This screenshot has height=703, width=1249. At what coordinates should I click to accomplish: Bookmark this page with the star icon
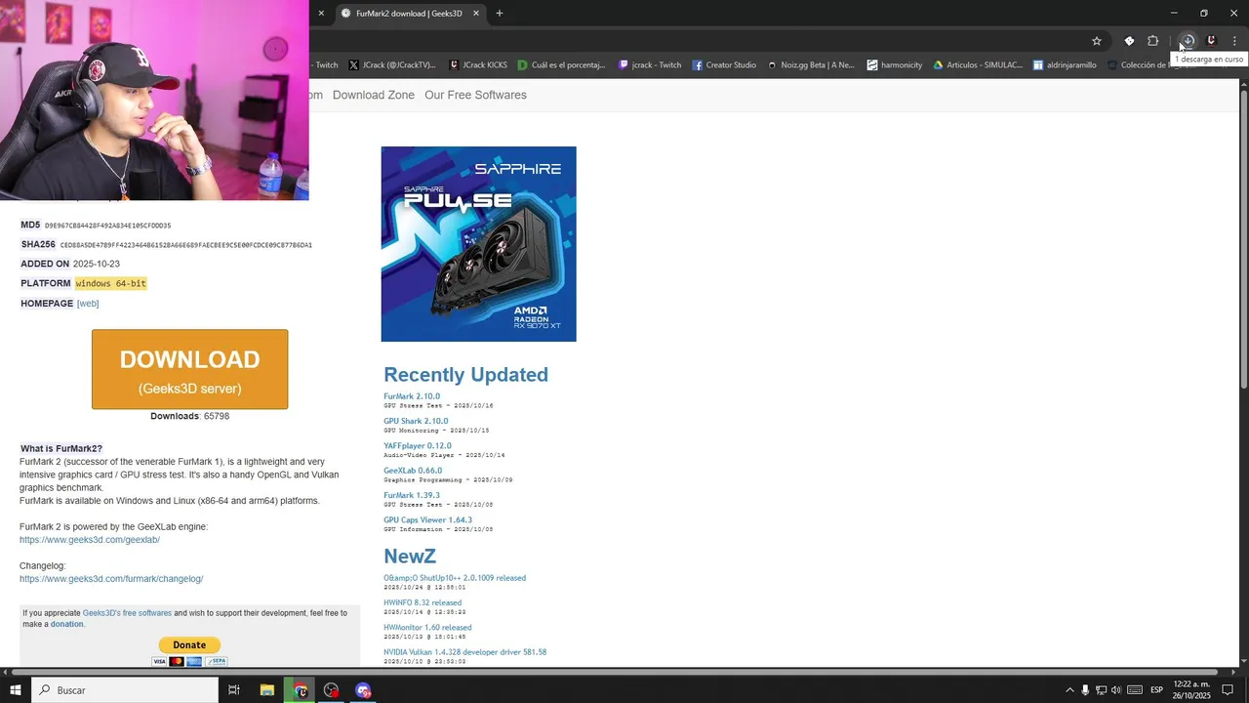coord(1097,41)
